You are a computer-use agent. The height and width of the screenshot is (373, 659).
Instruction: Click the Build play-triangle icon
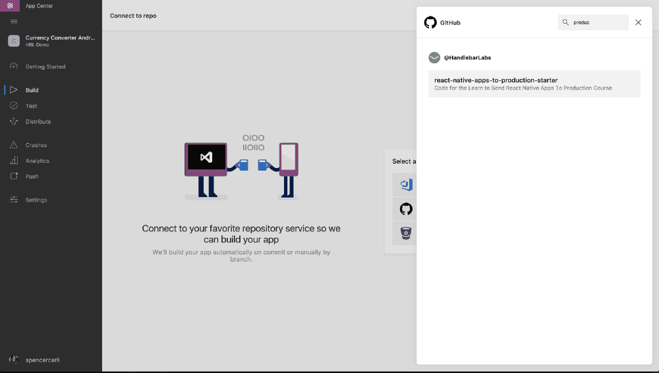(14, 90)
